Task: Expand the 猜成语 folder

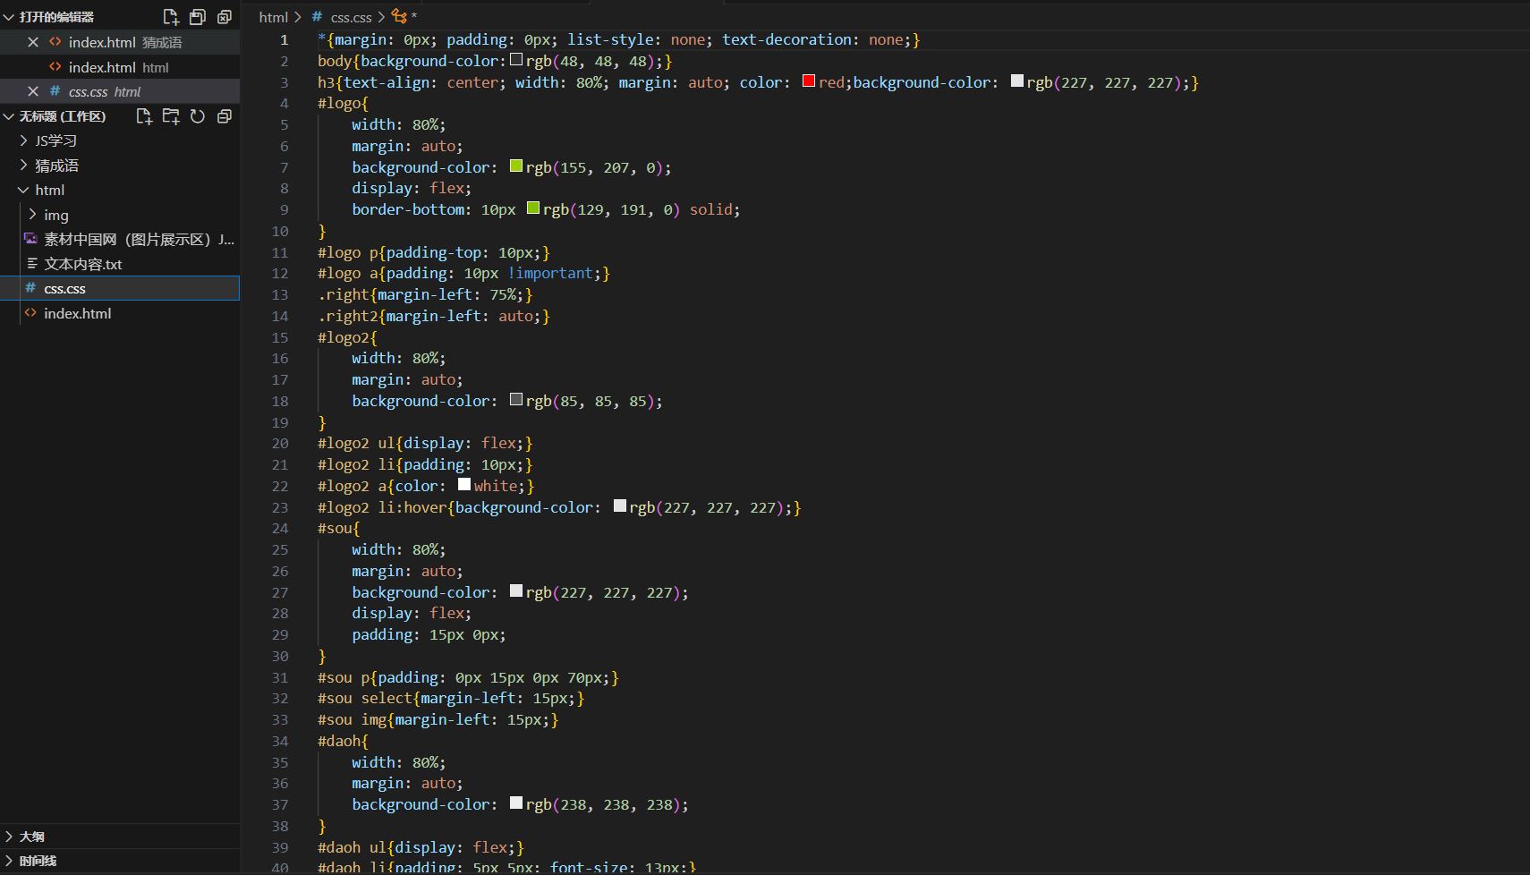Action: coord(24,166)
